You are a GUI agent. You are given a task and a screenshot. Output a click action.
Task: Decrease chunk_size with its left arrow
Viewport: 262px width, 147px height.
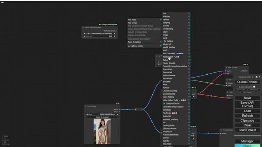[x=85, y=36]
